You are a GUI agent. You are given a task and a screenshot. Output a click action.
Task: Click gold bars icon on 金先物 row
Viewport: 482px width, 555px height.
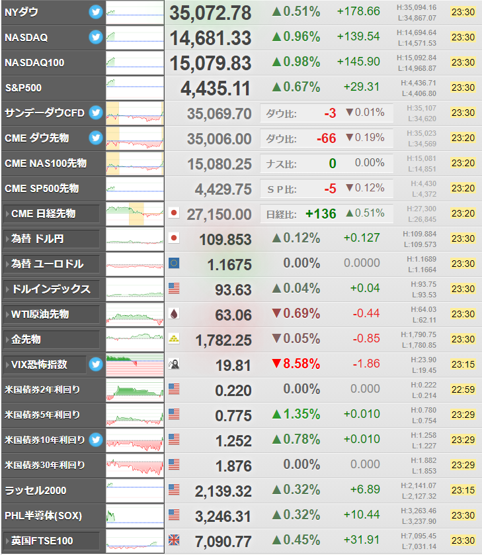click(174, 338)
